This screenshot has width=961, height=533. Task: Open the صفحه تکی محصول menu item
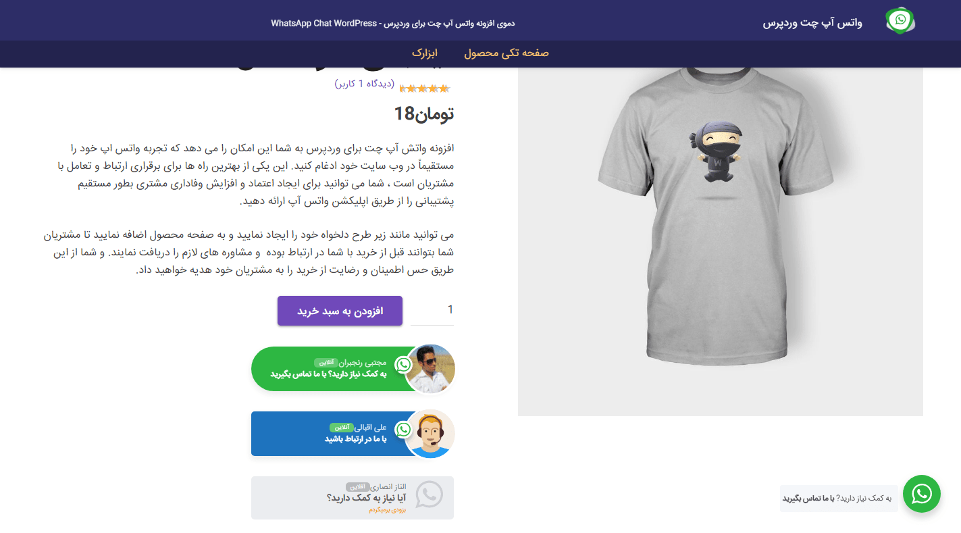507,53
